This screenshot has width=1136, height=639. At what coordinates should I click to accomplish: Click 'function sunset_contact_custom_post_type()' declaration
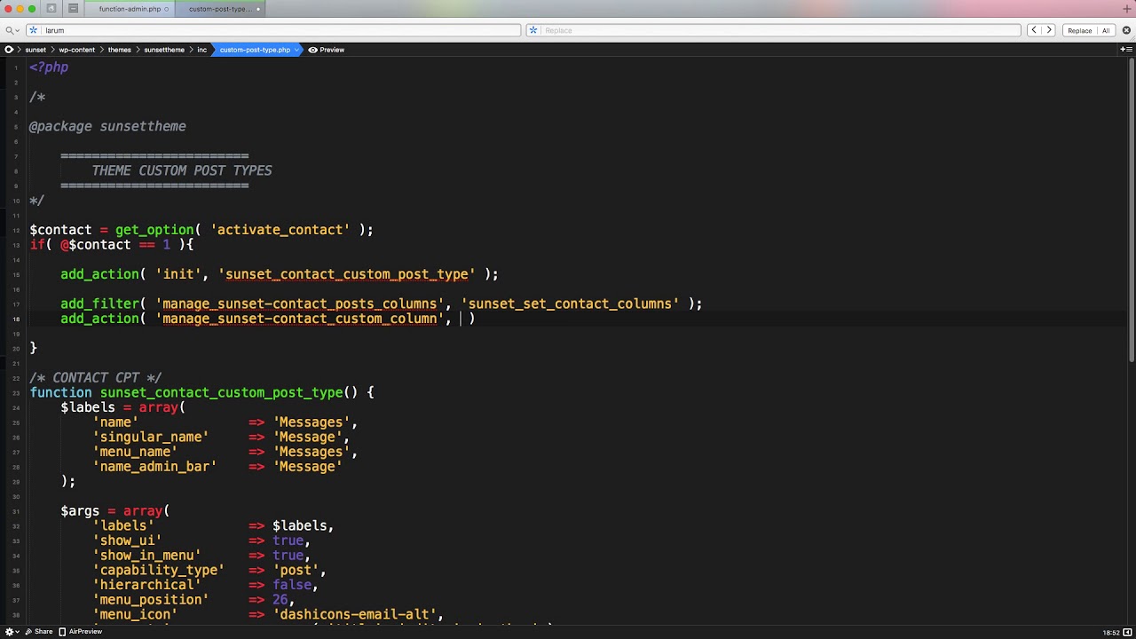(201, 392)
